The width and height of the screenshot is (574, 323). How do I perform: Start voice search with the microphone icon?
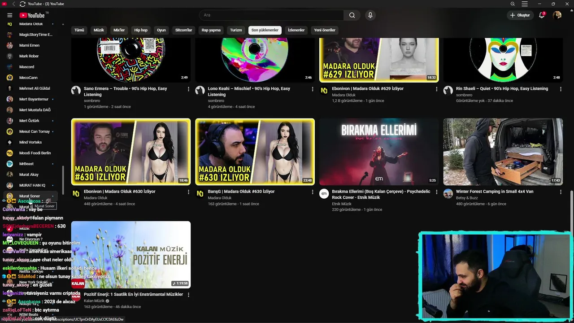370,15
